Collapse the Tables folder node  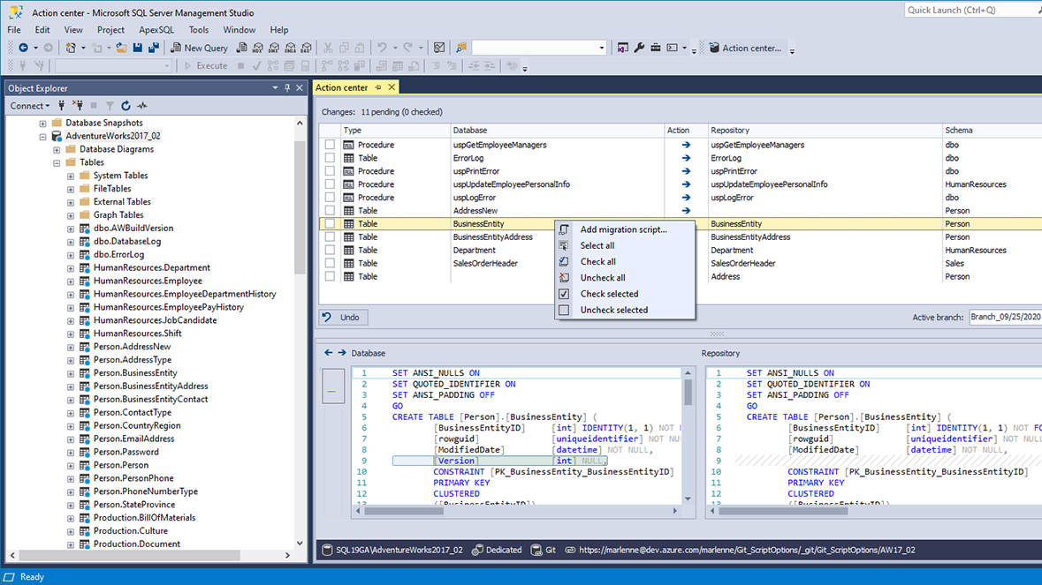(57, 163)
